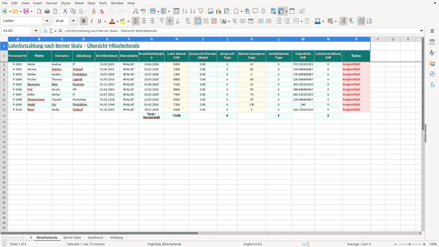439x247 pixels.
Task: Open the Navigator sidebar panel
Action: [432, 74]
